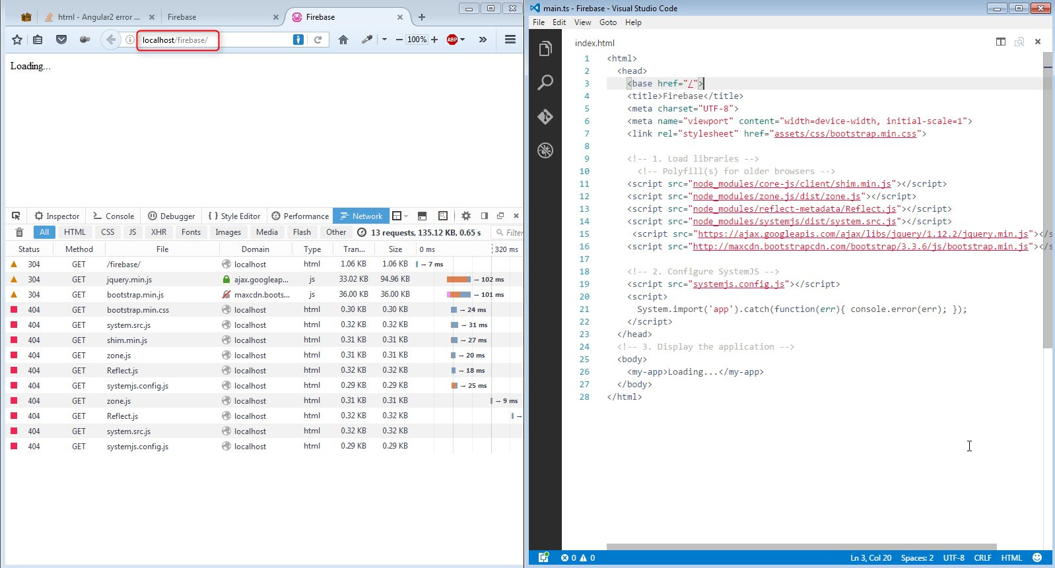Focus the Firefox address bar localhost/firebase/
The height and width of the screenshot is (568, 1055).
(215, 40)
